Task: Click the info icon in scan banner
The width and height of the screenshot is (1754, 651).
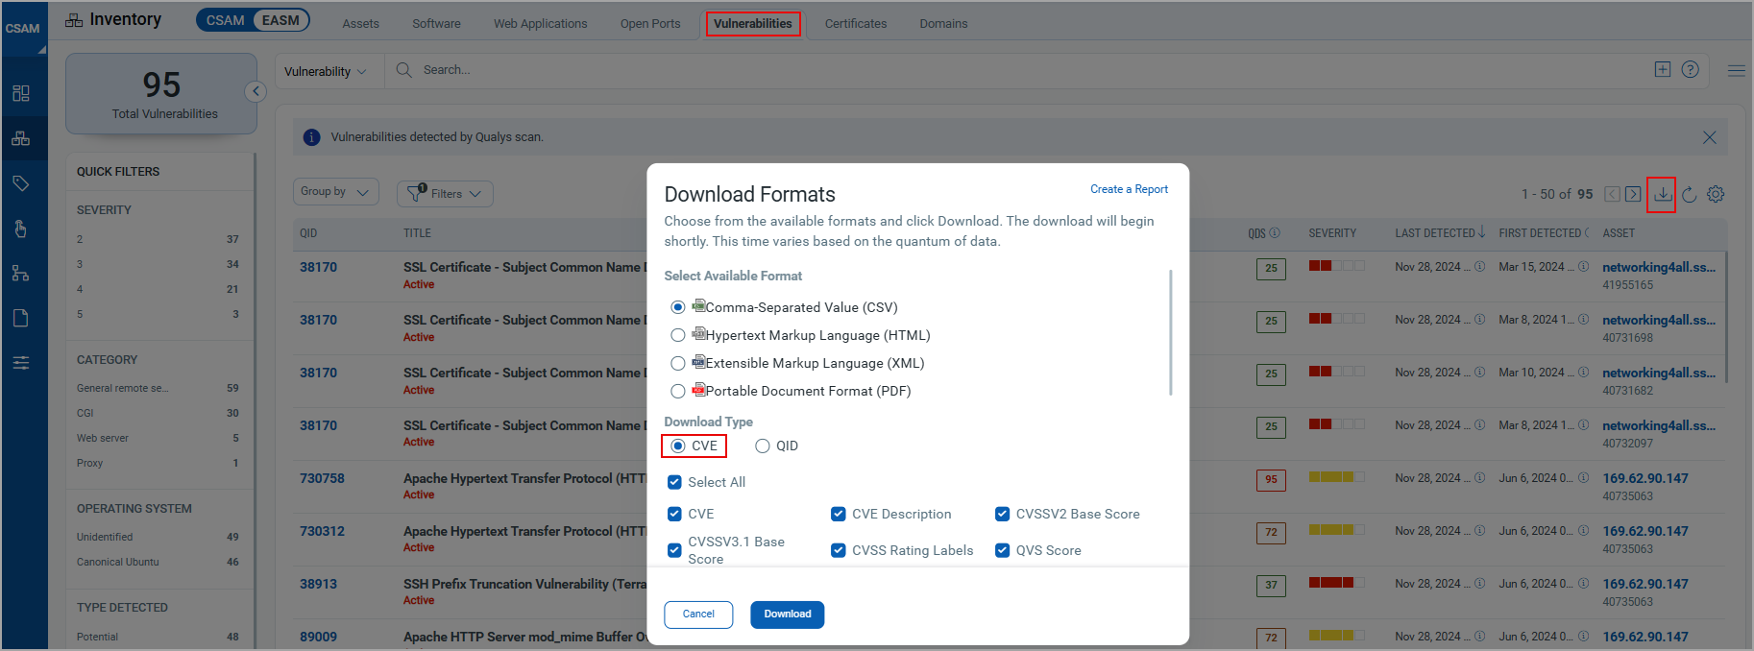Action: pyautogui.click(x=311, y=137)
